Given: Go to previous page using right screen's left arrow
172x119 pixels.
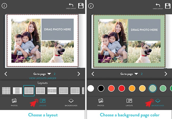Looking at the screenshot, I should click(93, 74).
